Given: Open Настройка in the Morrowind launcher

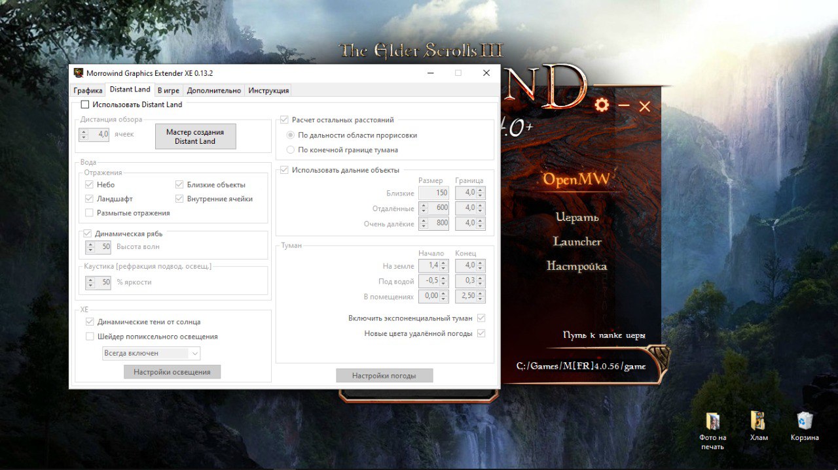Looking at the screenshot, I should [x=577, y=266].
